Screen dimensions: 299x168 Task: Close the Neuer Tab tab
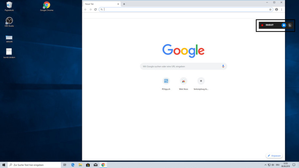(118, 4)
